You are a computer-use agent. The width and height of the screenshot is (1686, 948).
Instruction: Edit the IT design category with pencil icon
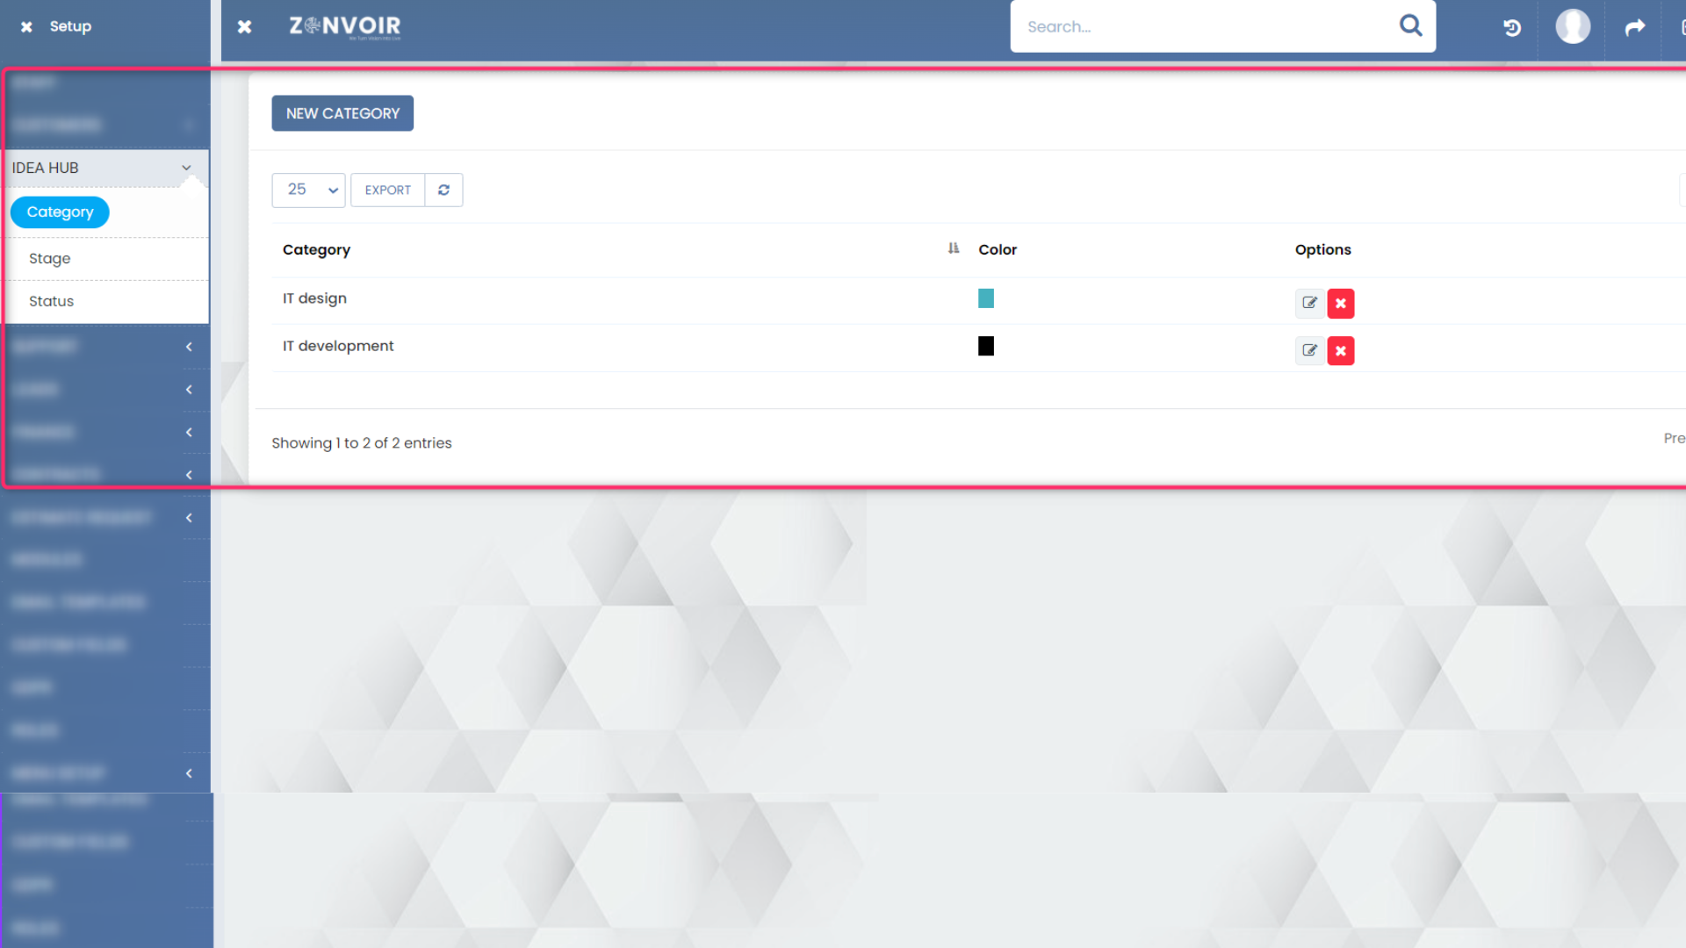[x=1309, y=303]
